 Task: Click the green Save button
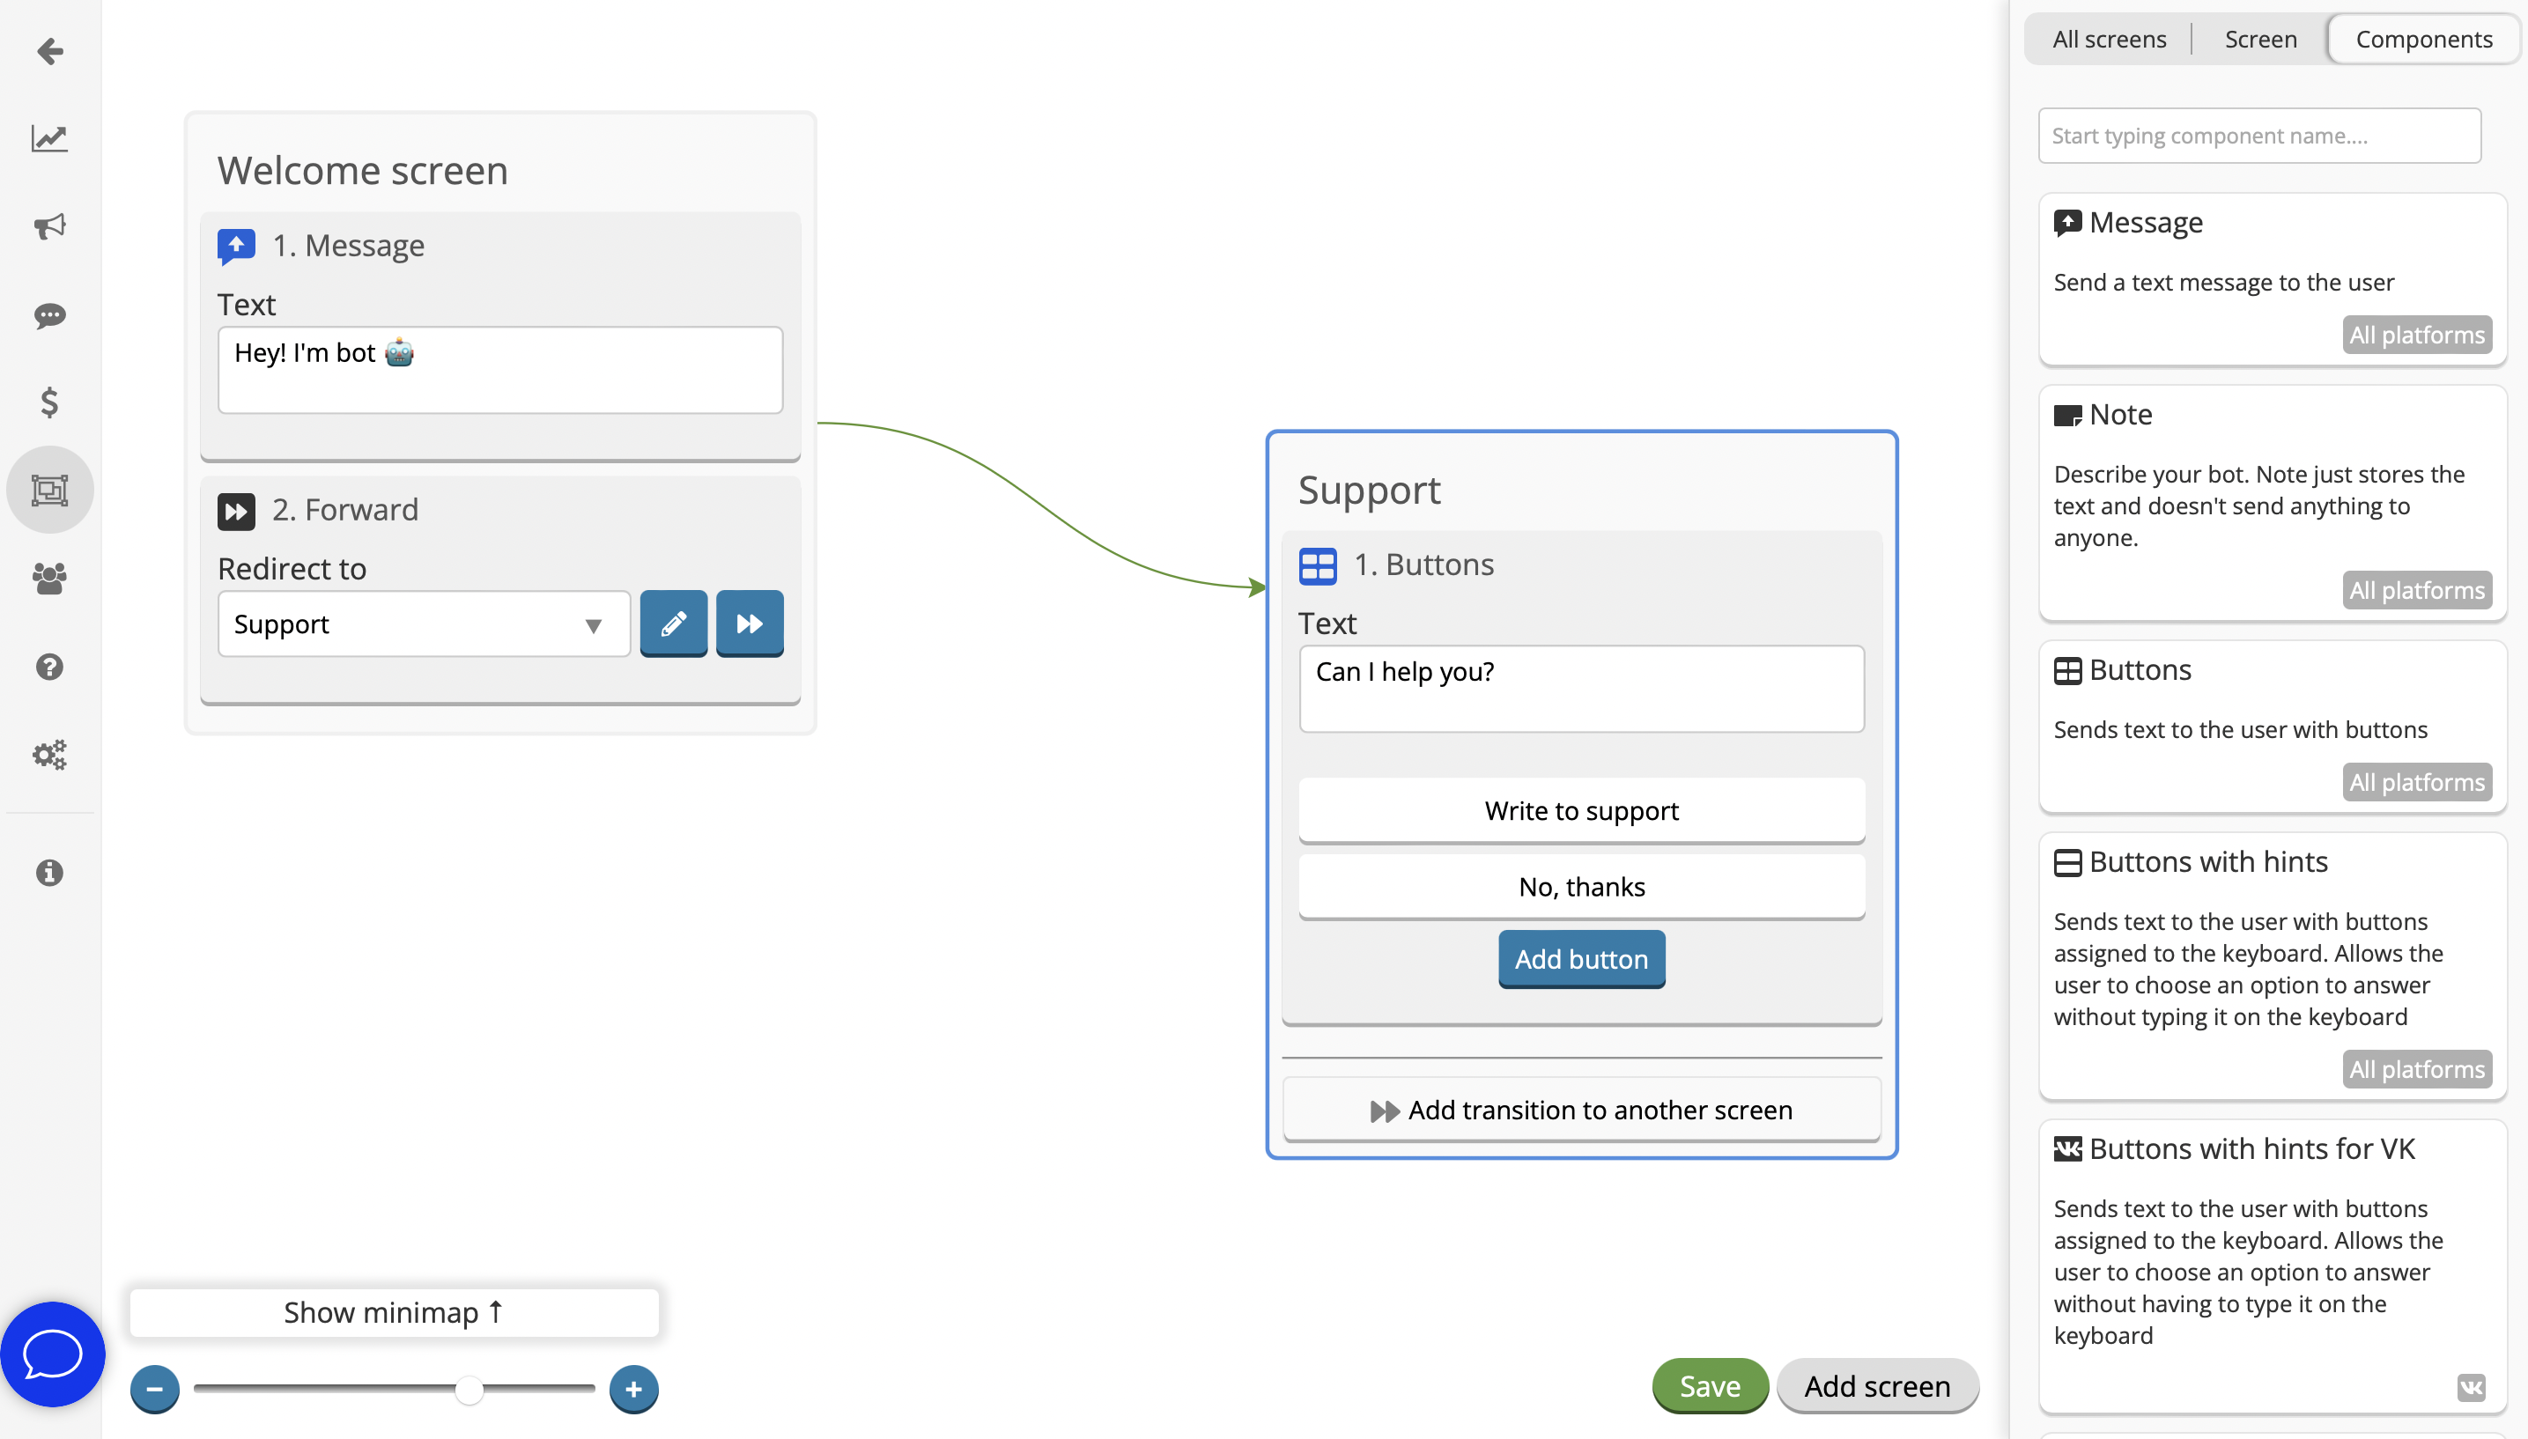tap(1710, 1384)
